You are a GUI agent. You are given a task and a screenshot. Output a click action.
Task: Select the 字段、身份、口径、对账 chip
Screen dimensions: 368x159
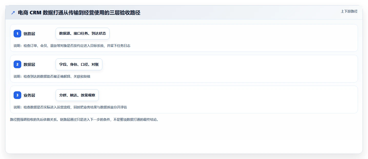[x=79, y=64]
